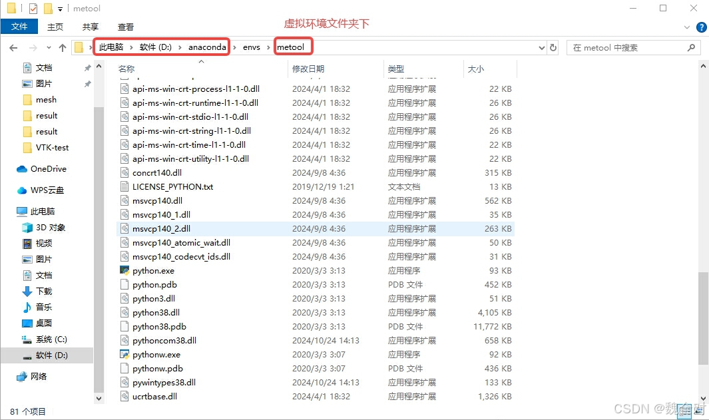Expand the breadcrumb arrow after anaconda

234,47
